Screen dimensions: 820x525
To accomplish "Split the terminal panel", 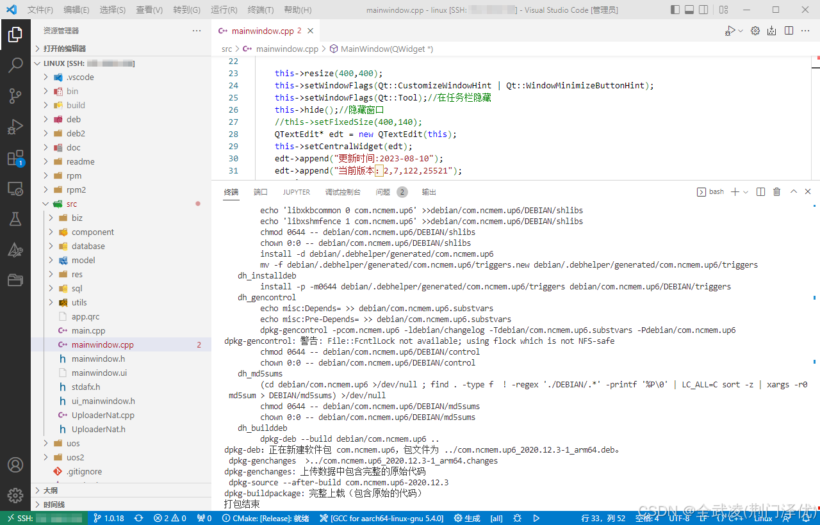I will (760, 192).
